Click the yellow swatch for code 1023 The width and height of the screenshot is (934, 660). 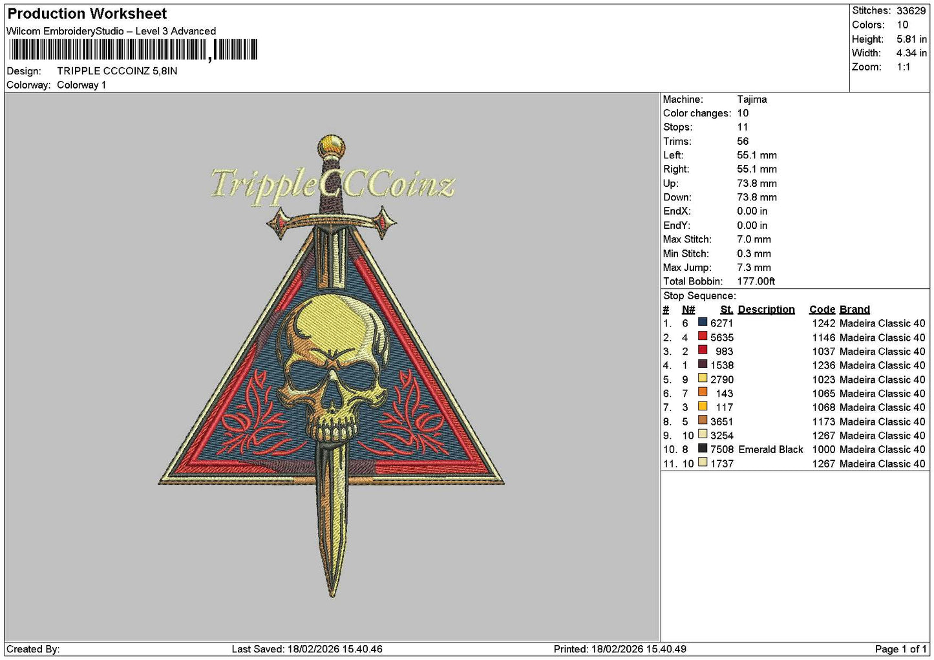703,378
